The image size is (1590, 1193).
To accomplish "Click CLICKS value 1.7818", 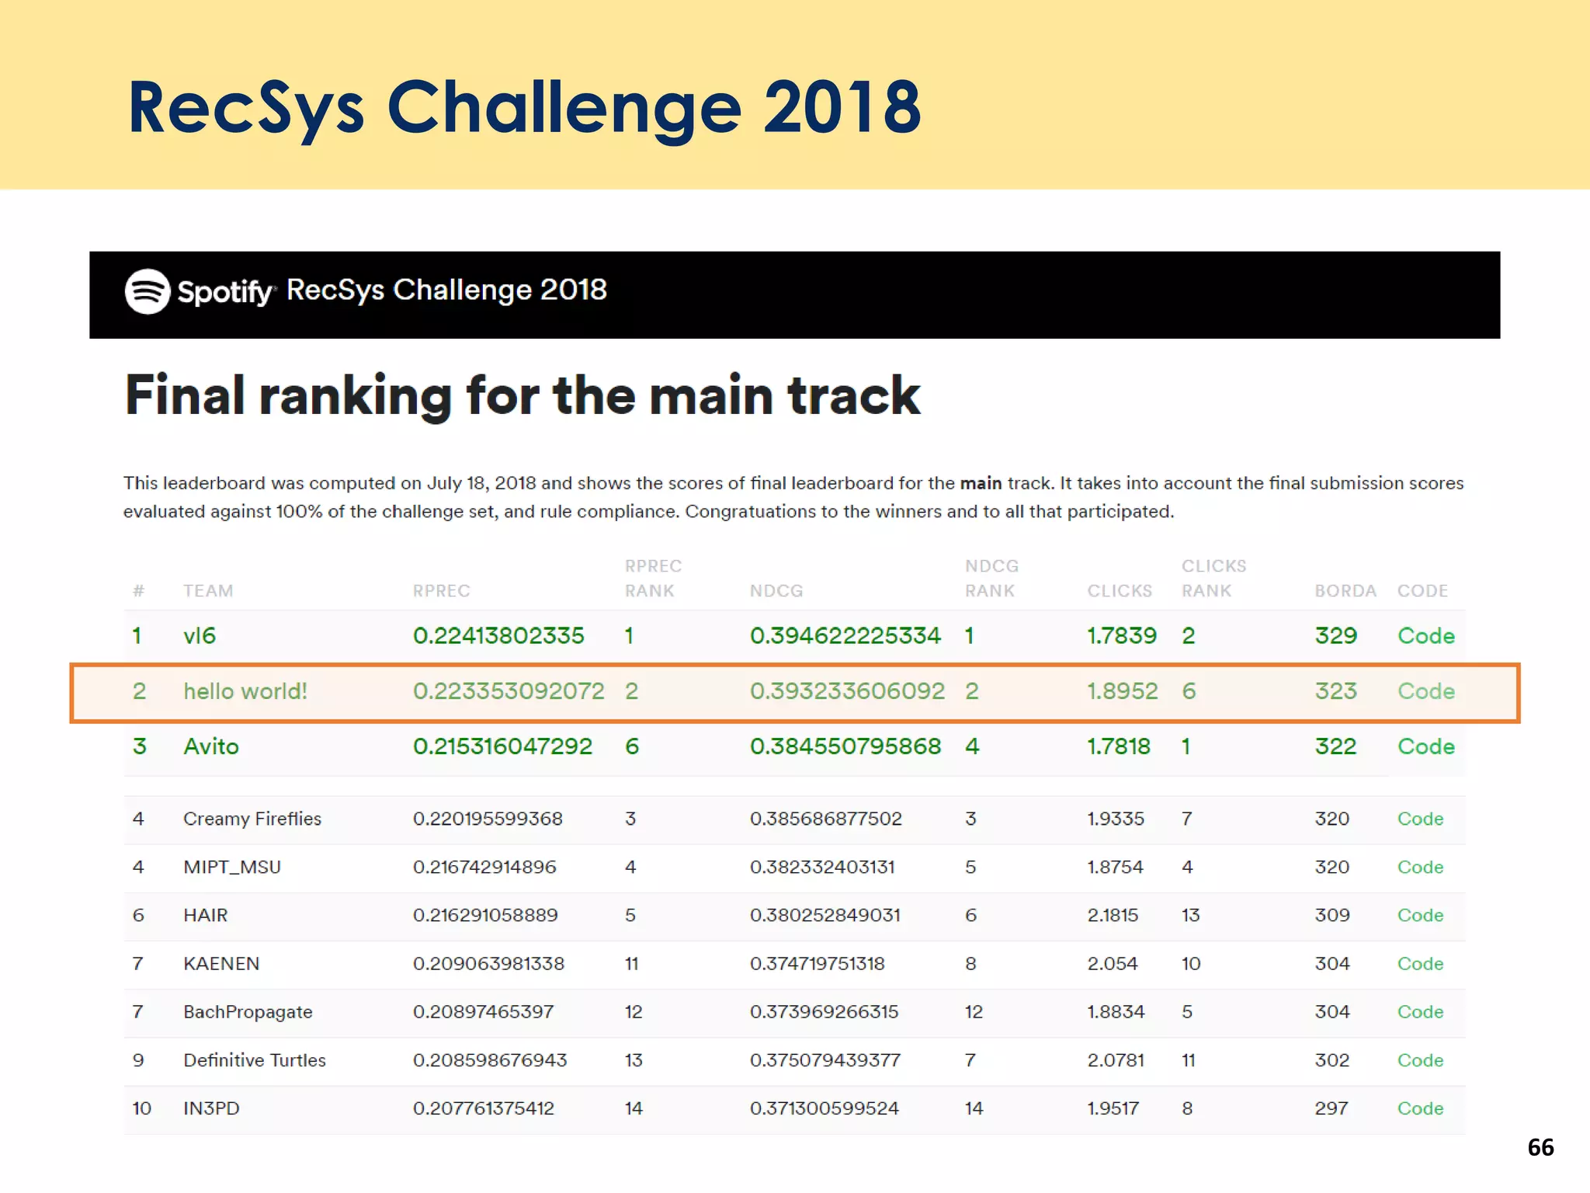I will pyautogui.click(x=1119, y=746).
